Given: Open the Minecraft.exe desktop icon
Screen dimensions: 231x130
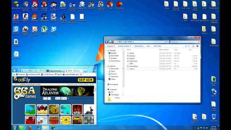Looking at the screenshot, I should (x=16, y=5).
